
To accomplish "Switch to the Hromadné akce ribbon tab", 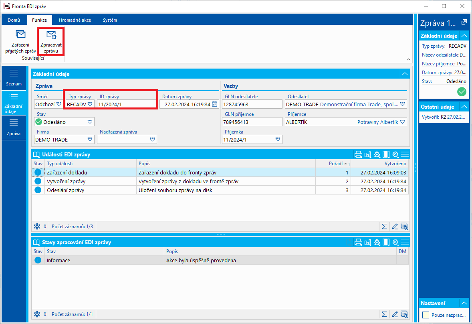I will [x=75, y=20].
